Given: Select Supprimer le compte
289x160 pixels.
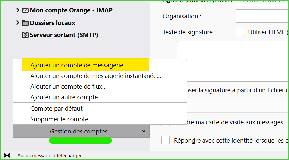Looking at the screenshot, I should [x=59, y=119].
